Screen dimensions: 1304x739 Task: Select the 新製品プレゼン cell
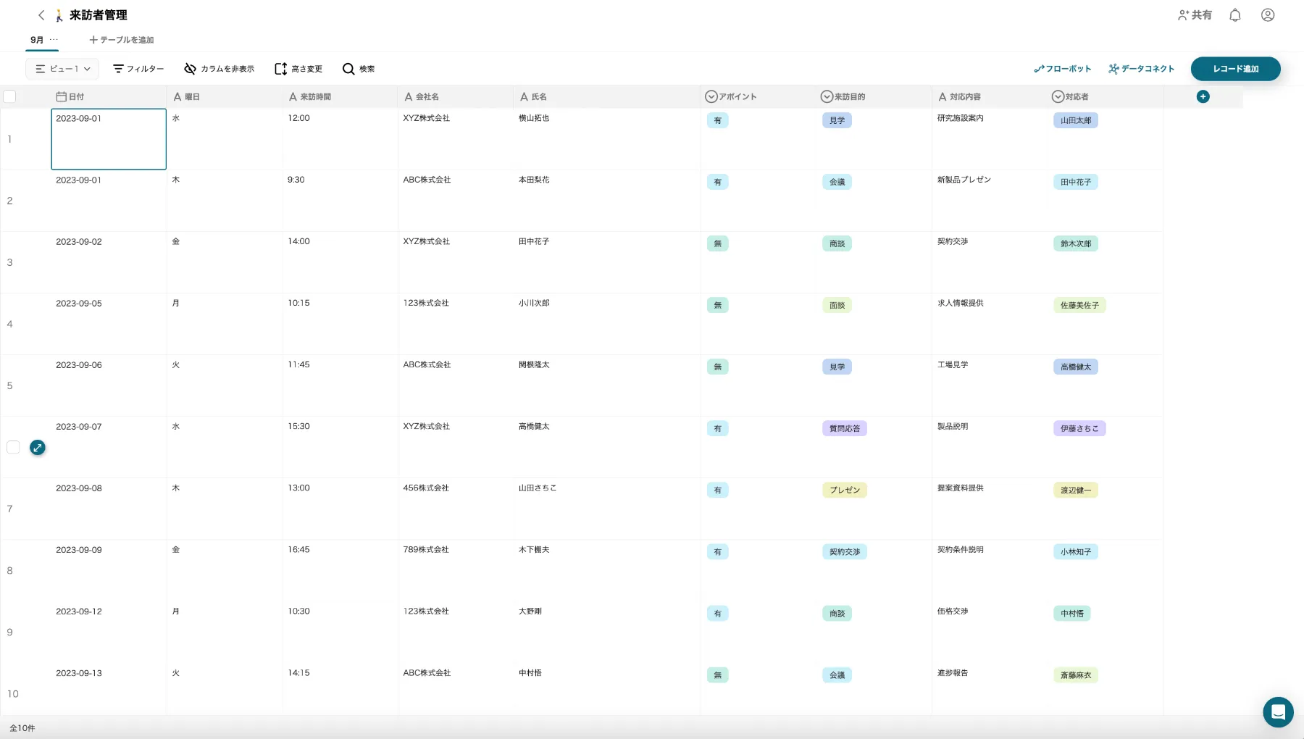click(990, 201)
